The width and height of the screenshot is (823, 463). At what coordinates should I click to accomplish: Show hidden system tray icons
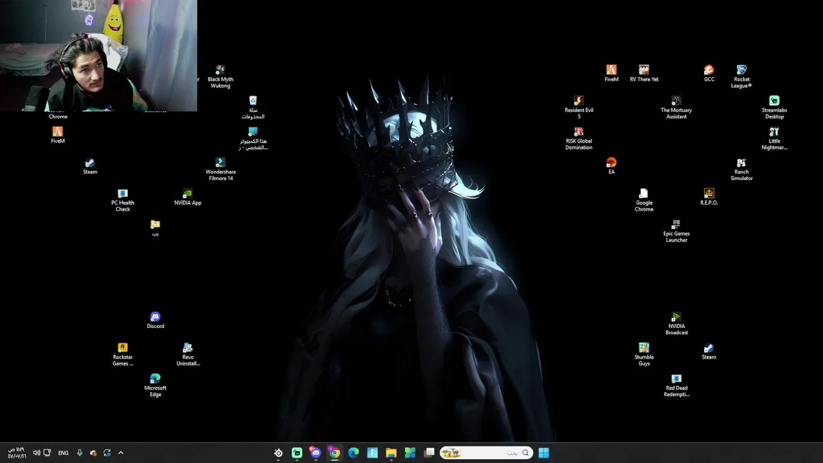pos(120,453)
